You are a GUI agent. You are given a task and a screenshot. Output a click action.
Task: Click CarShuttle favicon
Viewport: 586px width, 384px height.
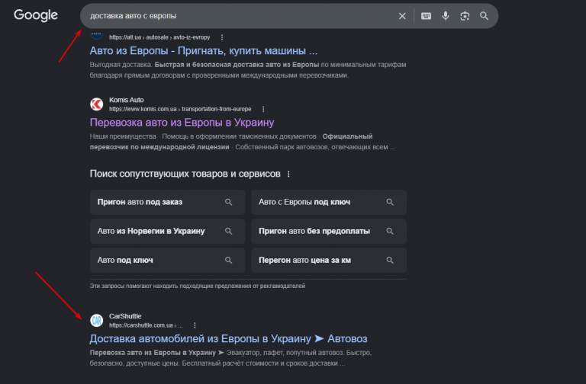96,320
